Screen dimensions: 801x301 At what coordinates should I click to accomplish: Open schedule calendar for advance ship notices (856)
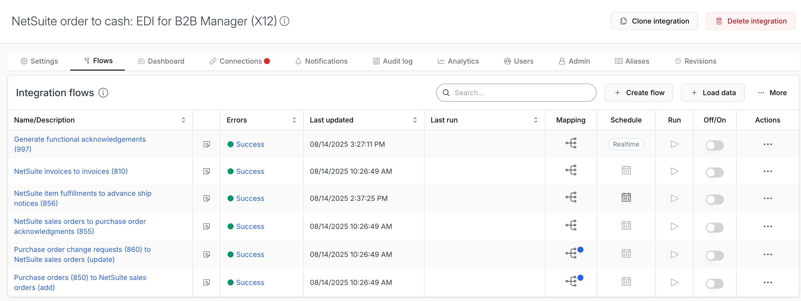(626, 197)
